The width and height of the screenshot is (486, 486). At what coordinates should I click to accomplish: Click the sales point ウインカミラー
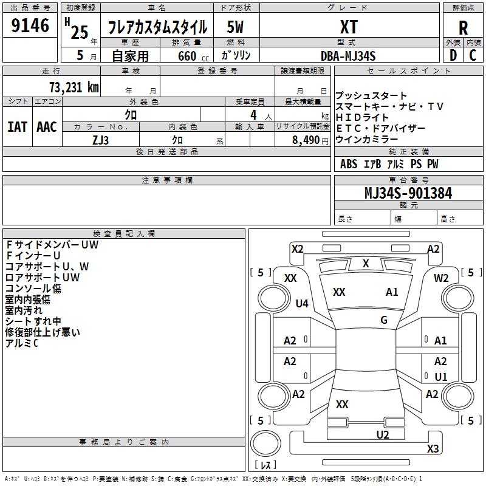366,139
